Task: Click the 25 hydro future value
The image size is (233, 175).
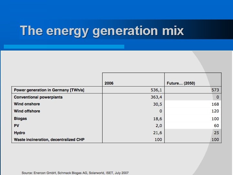Action: (x=216, y=133)
